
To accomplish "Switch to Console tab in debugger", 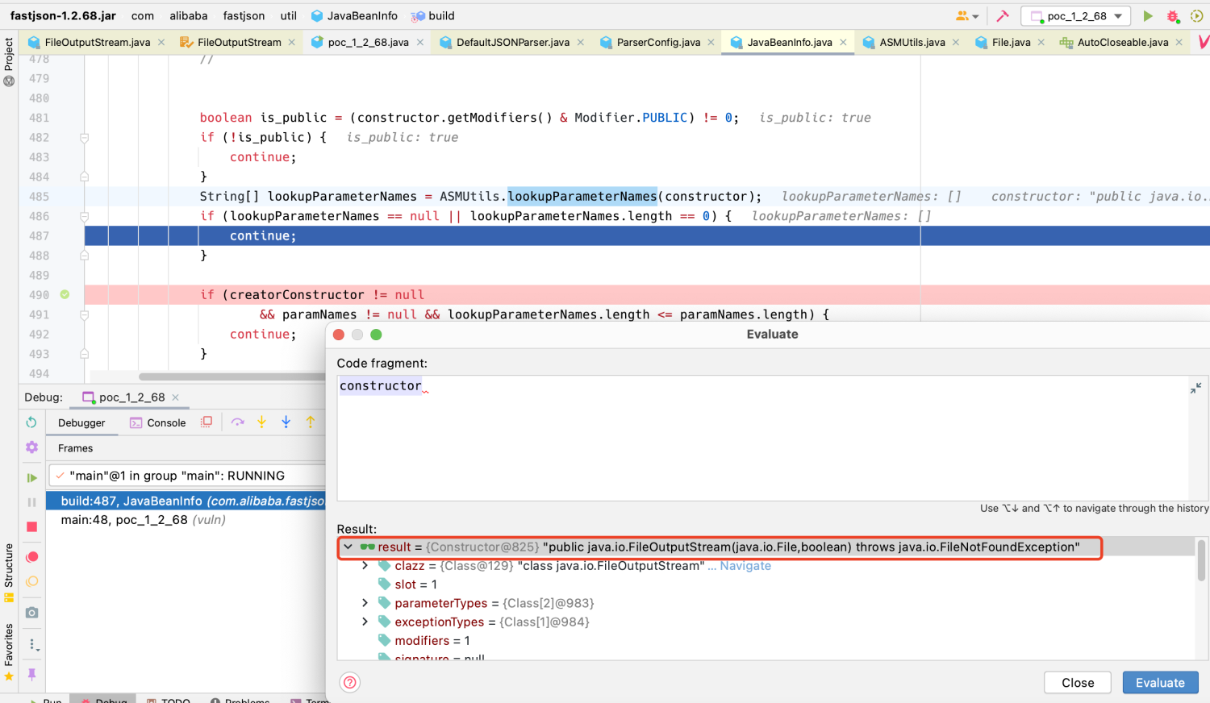I will [x=158, y=422].
